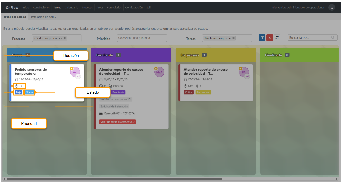
Task: Click the magnifier icon in Buscar tareas
Action: (333, 37)
